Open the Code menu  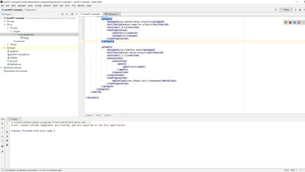click(x=30, y=6)
